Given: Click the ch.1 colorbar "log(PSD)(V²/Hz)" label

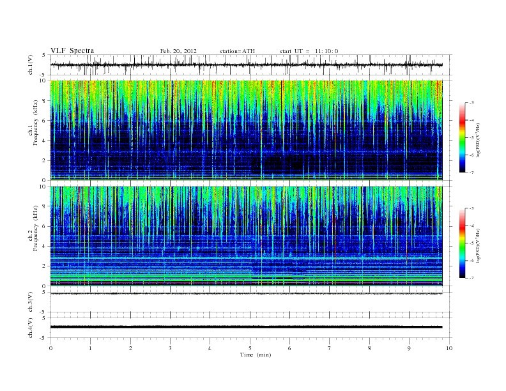Looking at the screenshot, I should click(479, 140).
